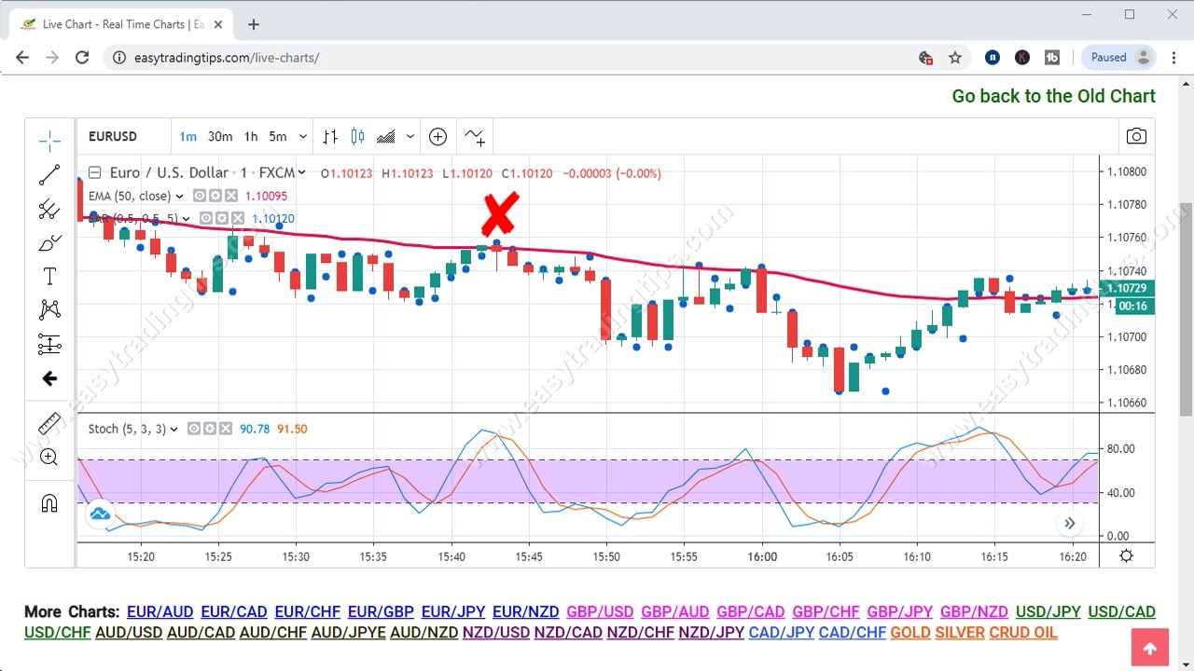
Task: Select the Zoom In magnifier tool
Action: pyautogui.click(x=49, y=457)
